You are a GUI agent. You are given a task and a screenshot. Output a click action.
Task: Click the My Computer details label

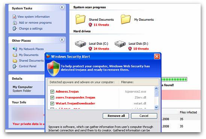[23, 87]
